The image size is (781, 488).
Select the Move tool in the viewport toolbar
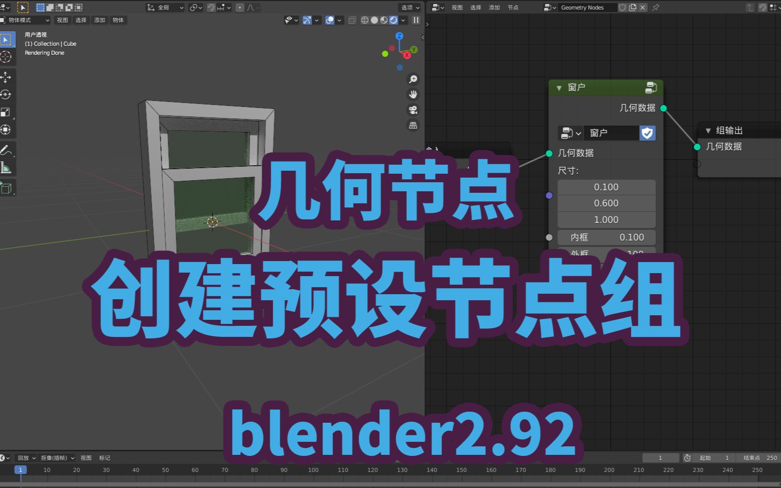pos(7,77)
